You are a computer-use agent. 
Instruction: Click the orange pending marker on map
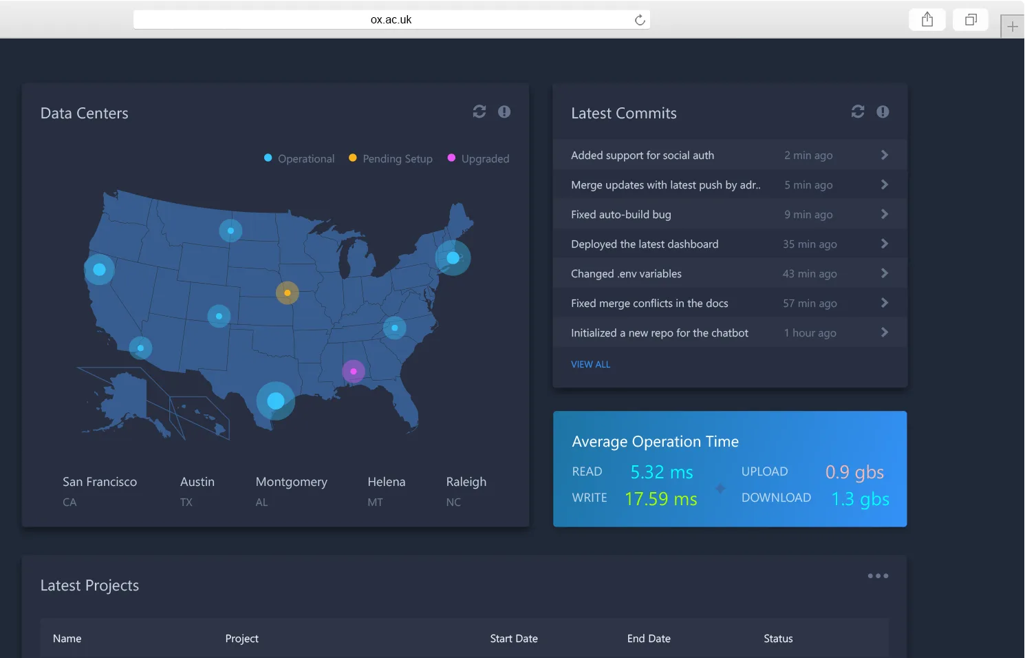[x=288, y=293]
